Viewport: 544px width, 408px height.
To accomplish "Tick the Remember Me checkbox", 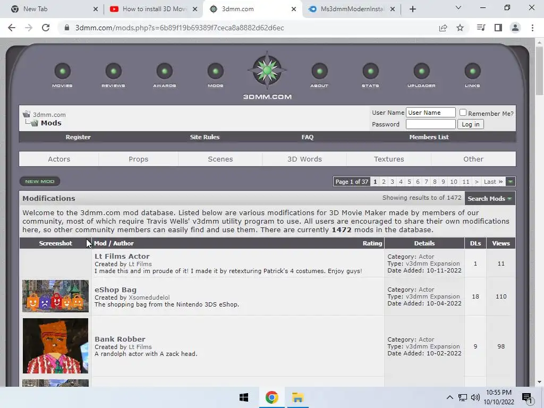I will pos(463,113).
